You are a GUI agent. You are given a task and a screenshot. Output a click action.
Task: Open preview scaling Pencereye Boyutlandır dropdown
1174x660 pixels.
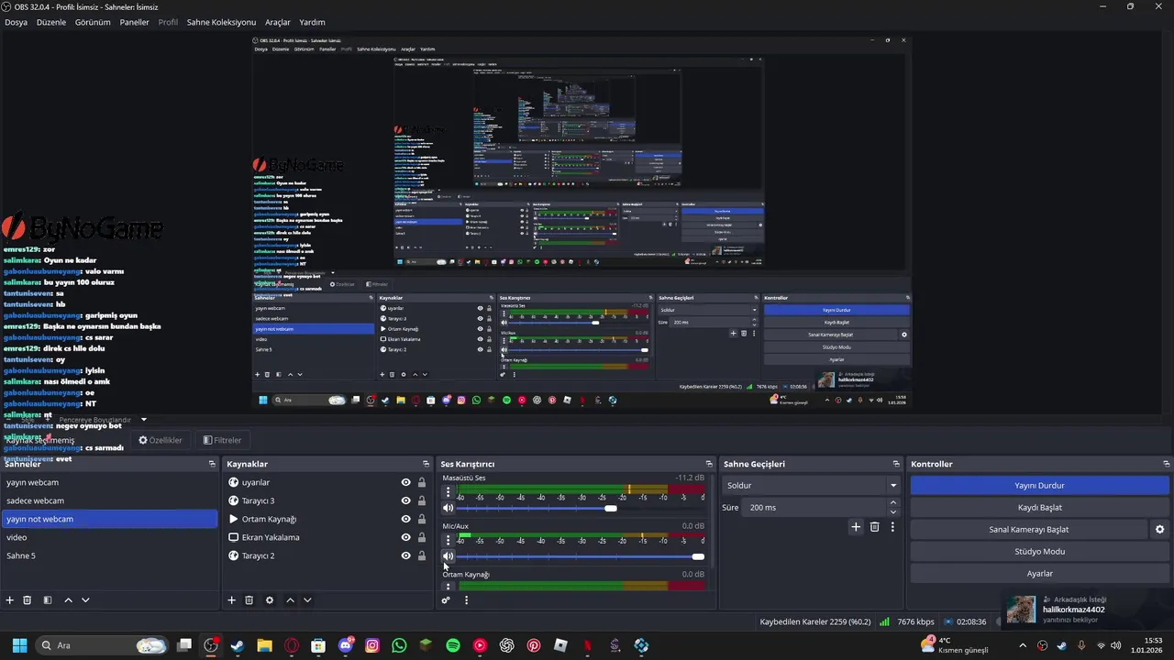point(102,419)
